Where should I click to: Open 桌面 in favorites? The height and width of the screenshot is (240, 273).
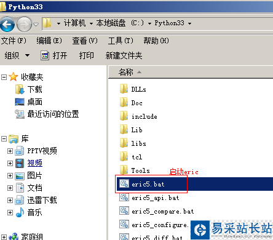tap(34, 102)
